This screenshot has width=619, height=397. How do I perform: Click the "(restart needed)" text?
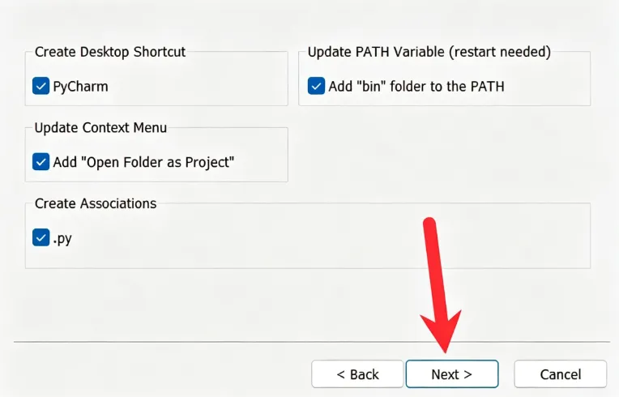click(x=500, y=52)
